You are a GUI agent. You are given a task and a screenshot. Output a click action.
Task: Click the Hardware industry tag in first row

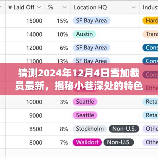click(150, 20)
